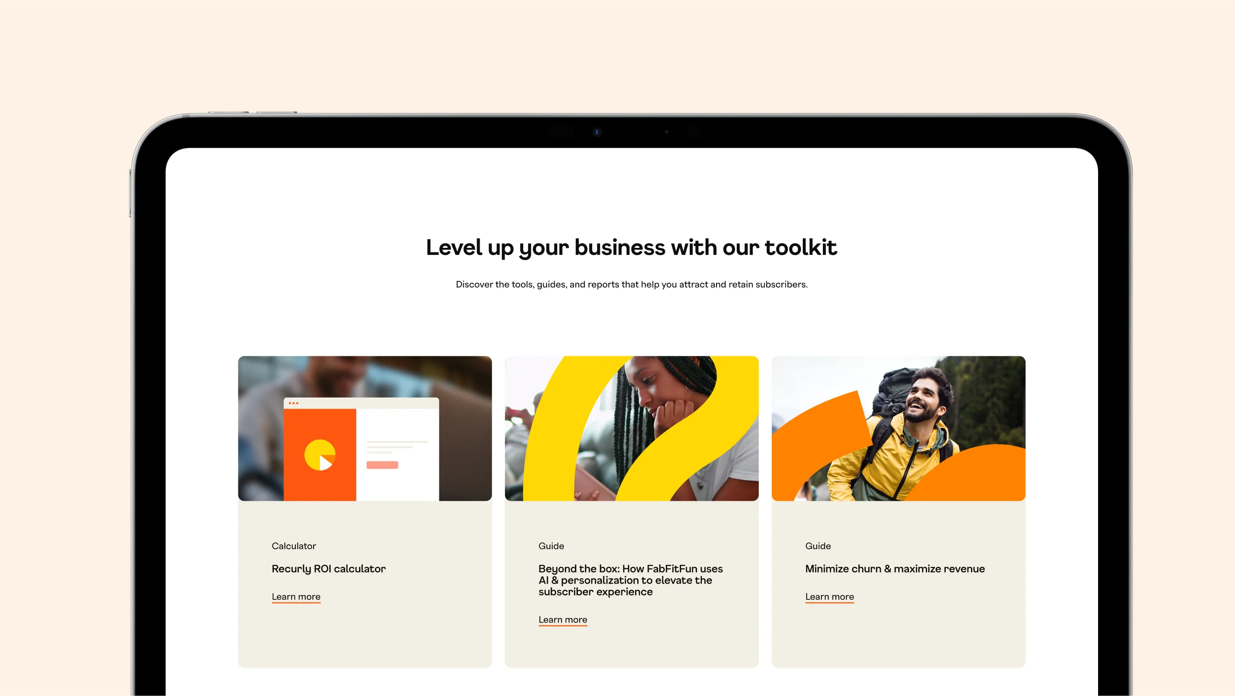Image resolution: width=1235 pixels, height=696 pixels.
Task: Click the Calculator category label
Action: click(293, 546)
